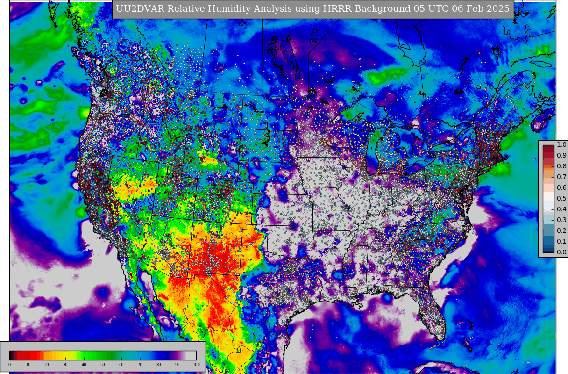Click the 80 label on bottom humidity colorbar
The height and width of the screenshot is (374, 568).
(x=159, y=365)
